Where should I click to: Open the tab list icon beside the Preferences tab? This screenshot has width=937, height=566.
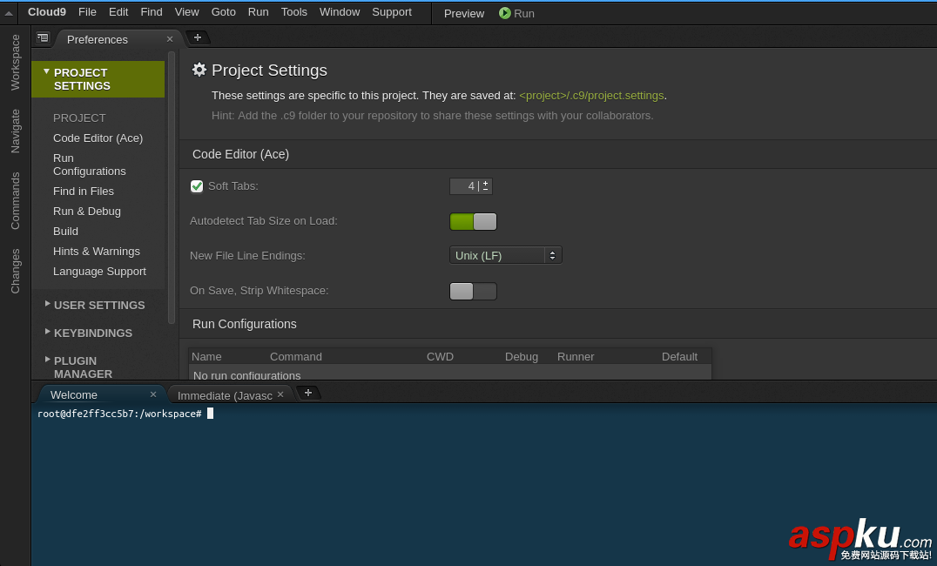[43, 37]
